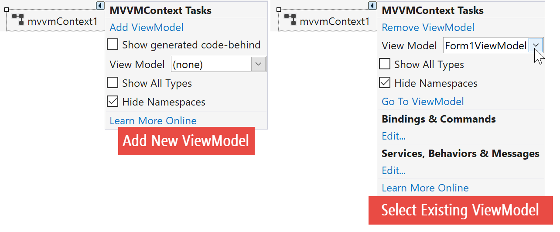
Task: Open Learn More Online in right panel
Action: click(425, 188)
